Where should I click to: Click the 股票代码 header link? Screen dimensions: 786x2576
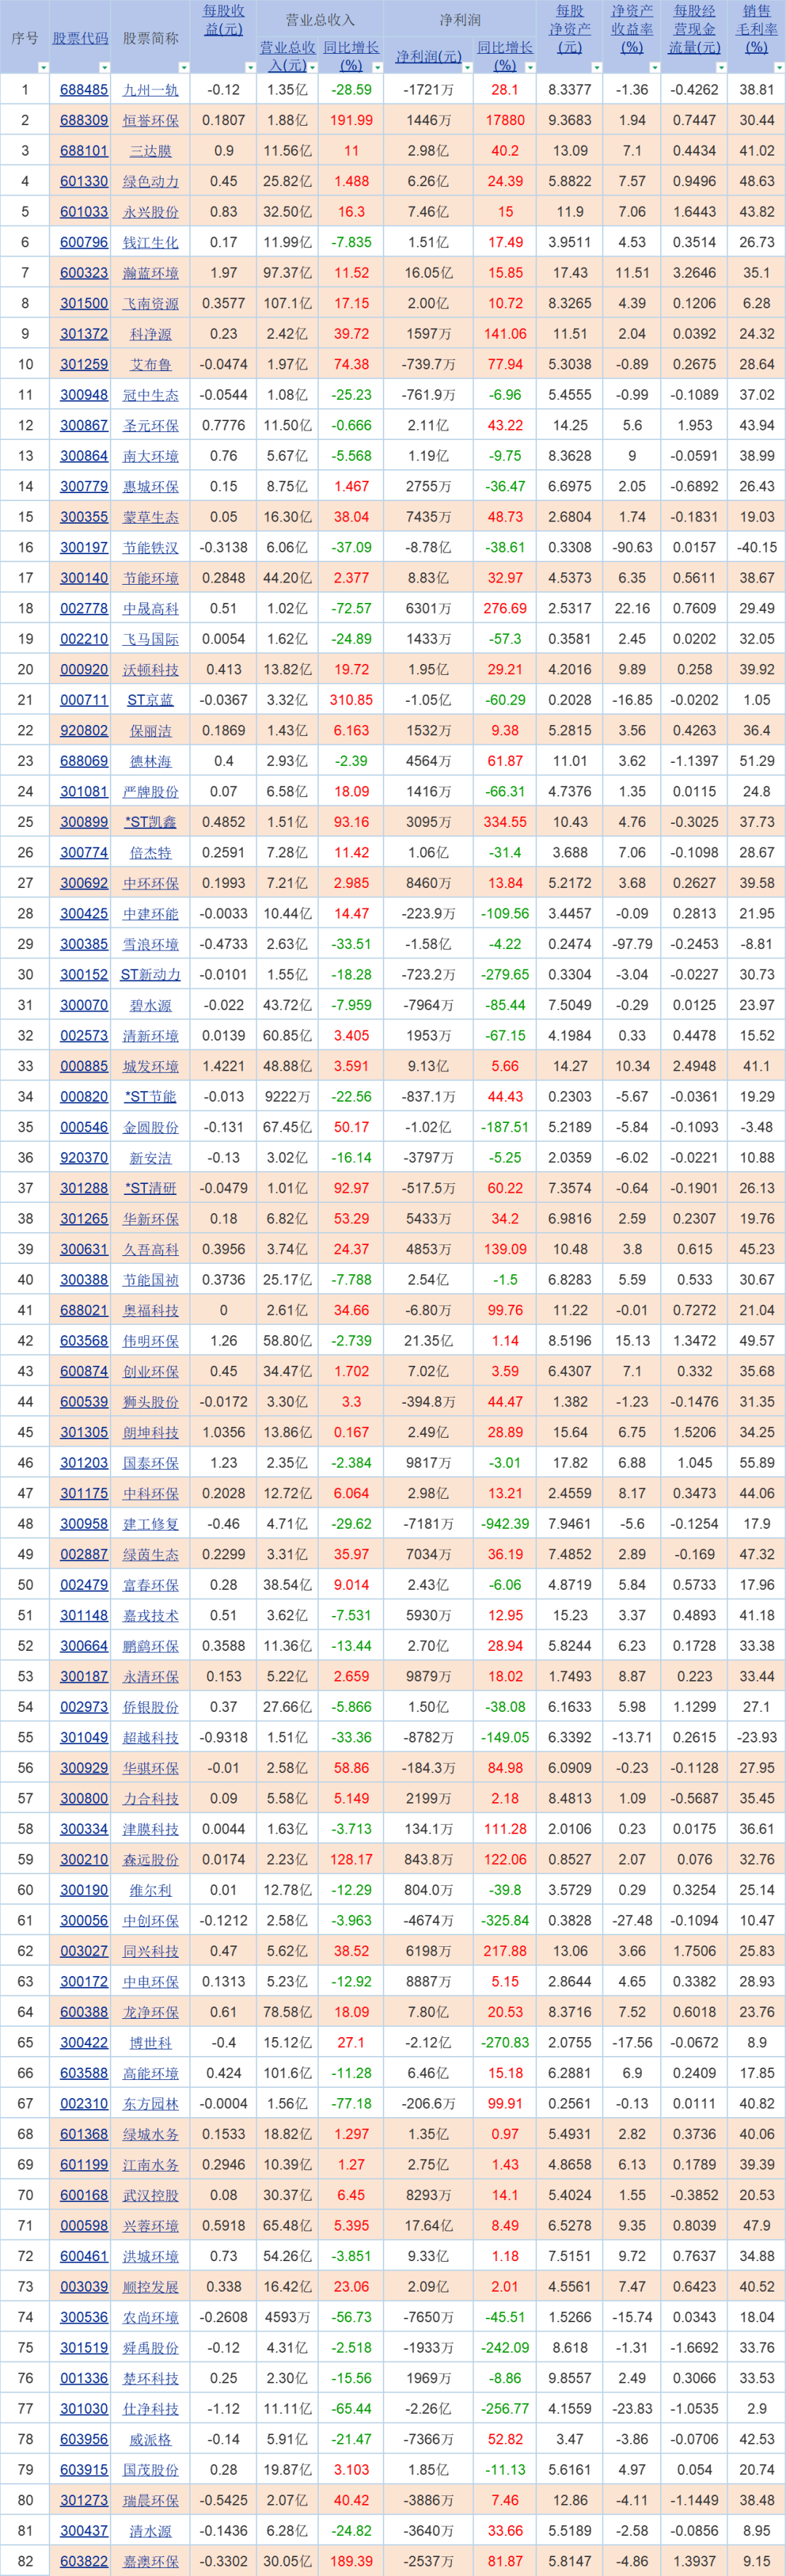pos(80,38)
